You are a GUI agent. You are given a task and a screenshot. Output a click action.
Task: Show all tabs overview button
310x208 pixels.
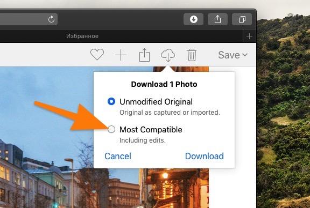(x=242, y=19)
